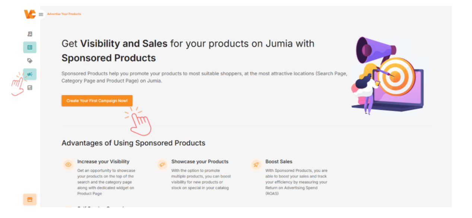This screenshot has height=218, width=472.
Task: Click the rocket icon beside Boost Sales
Action: click(x=256, y=164)
